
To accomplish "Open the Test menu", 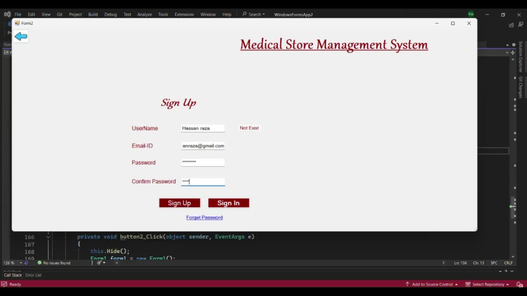I will (x=127, y=14).
